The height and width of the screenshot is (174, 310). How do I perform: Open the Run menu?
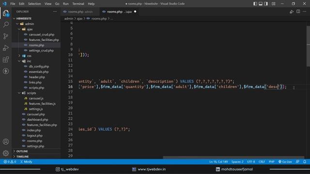coord(66,4)
